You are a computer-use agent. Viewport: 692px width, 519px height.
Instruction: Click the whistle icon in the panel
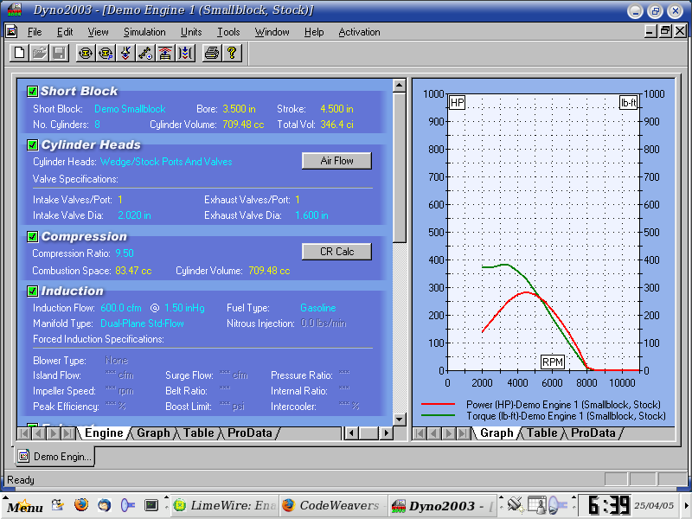point(127,504)
